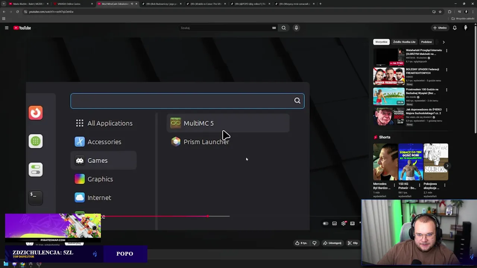Open options for Watahański Przegląd Internetu video
The width and height of the screenshot is (477, 268).
[446, 50]
